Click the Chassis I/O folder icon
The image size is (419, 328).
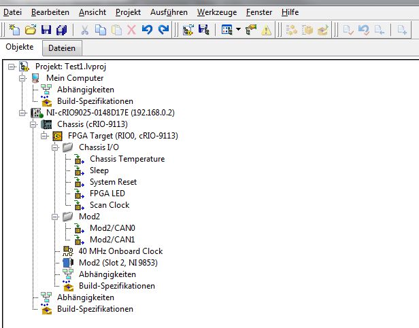(x=68, y=147)
